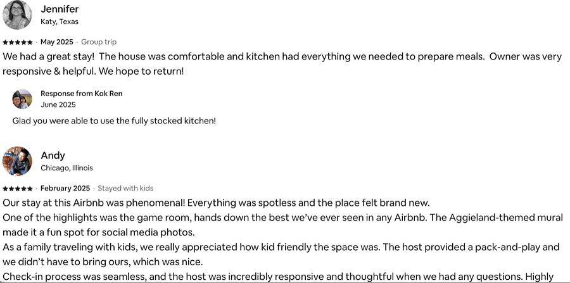This screenshot has width=570, height=283.
Task: Click the 'February 2025' review date
Action: click(65, 188)
